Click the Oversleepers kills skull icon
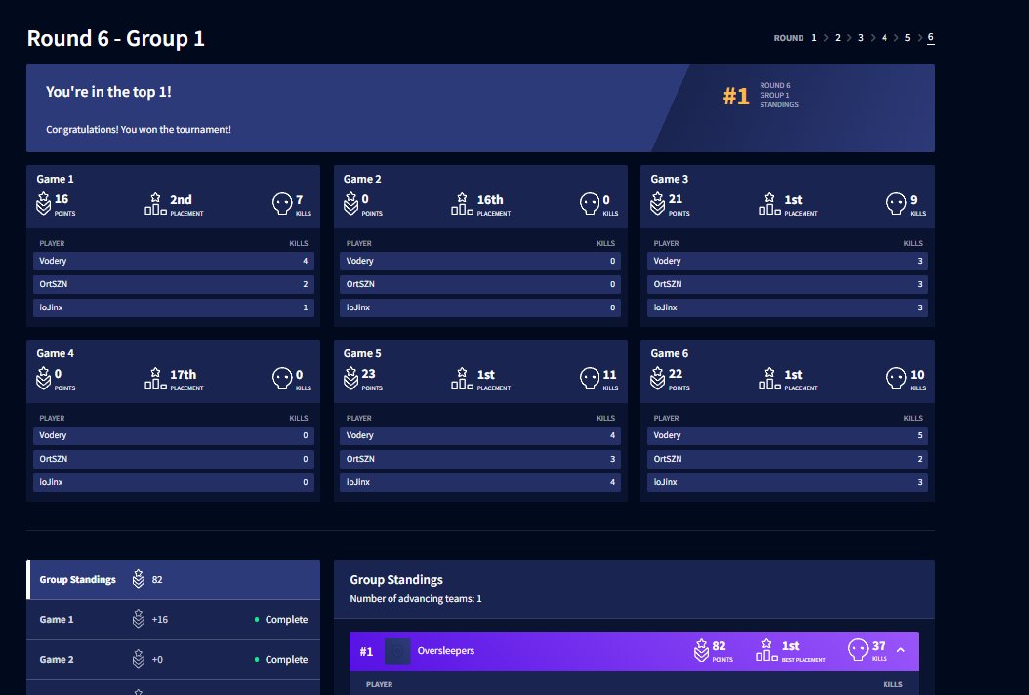1029x695 pixels. coord(858,650)
